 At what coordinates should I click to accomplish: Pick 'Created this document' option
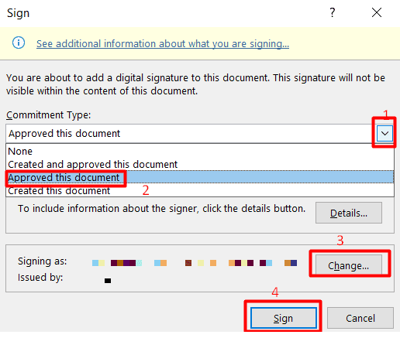(x=200, y=190)
